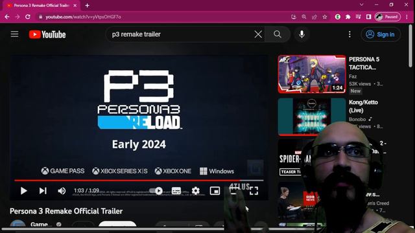Viewport: 415px width, 233px height.
Task: Switch to miniplayer mode
Action: click(x=215, y=191)
